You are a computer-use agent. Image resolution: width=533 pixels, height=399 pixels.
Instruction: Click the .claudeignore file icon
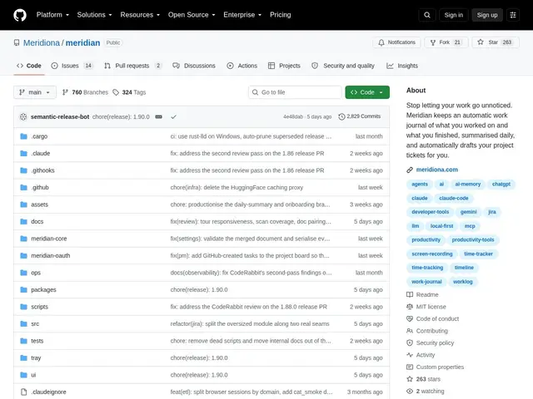(x=23, y=392)
